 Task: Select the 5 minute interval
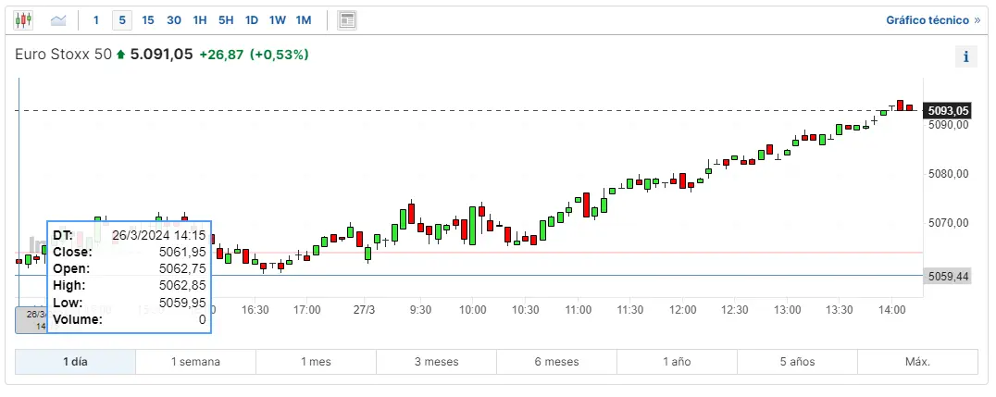pos(122,20)
